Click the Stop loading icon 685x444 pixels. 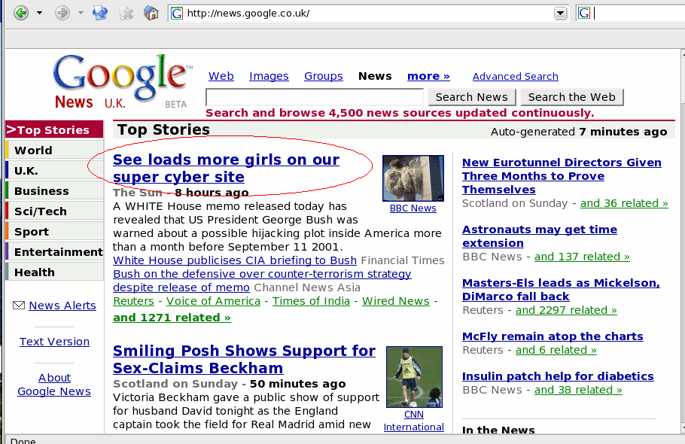pos(126,13)
